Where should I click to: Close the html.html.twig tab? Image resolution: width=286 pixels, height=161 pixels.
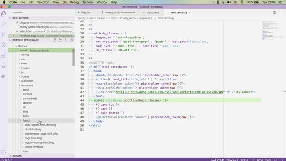(189, 13)
